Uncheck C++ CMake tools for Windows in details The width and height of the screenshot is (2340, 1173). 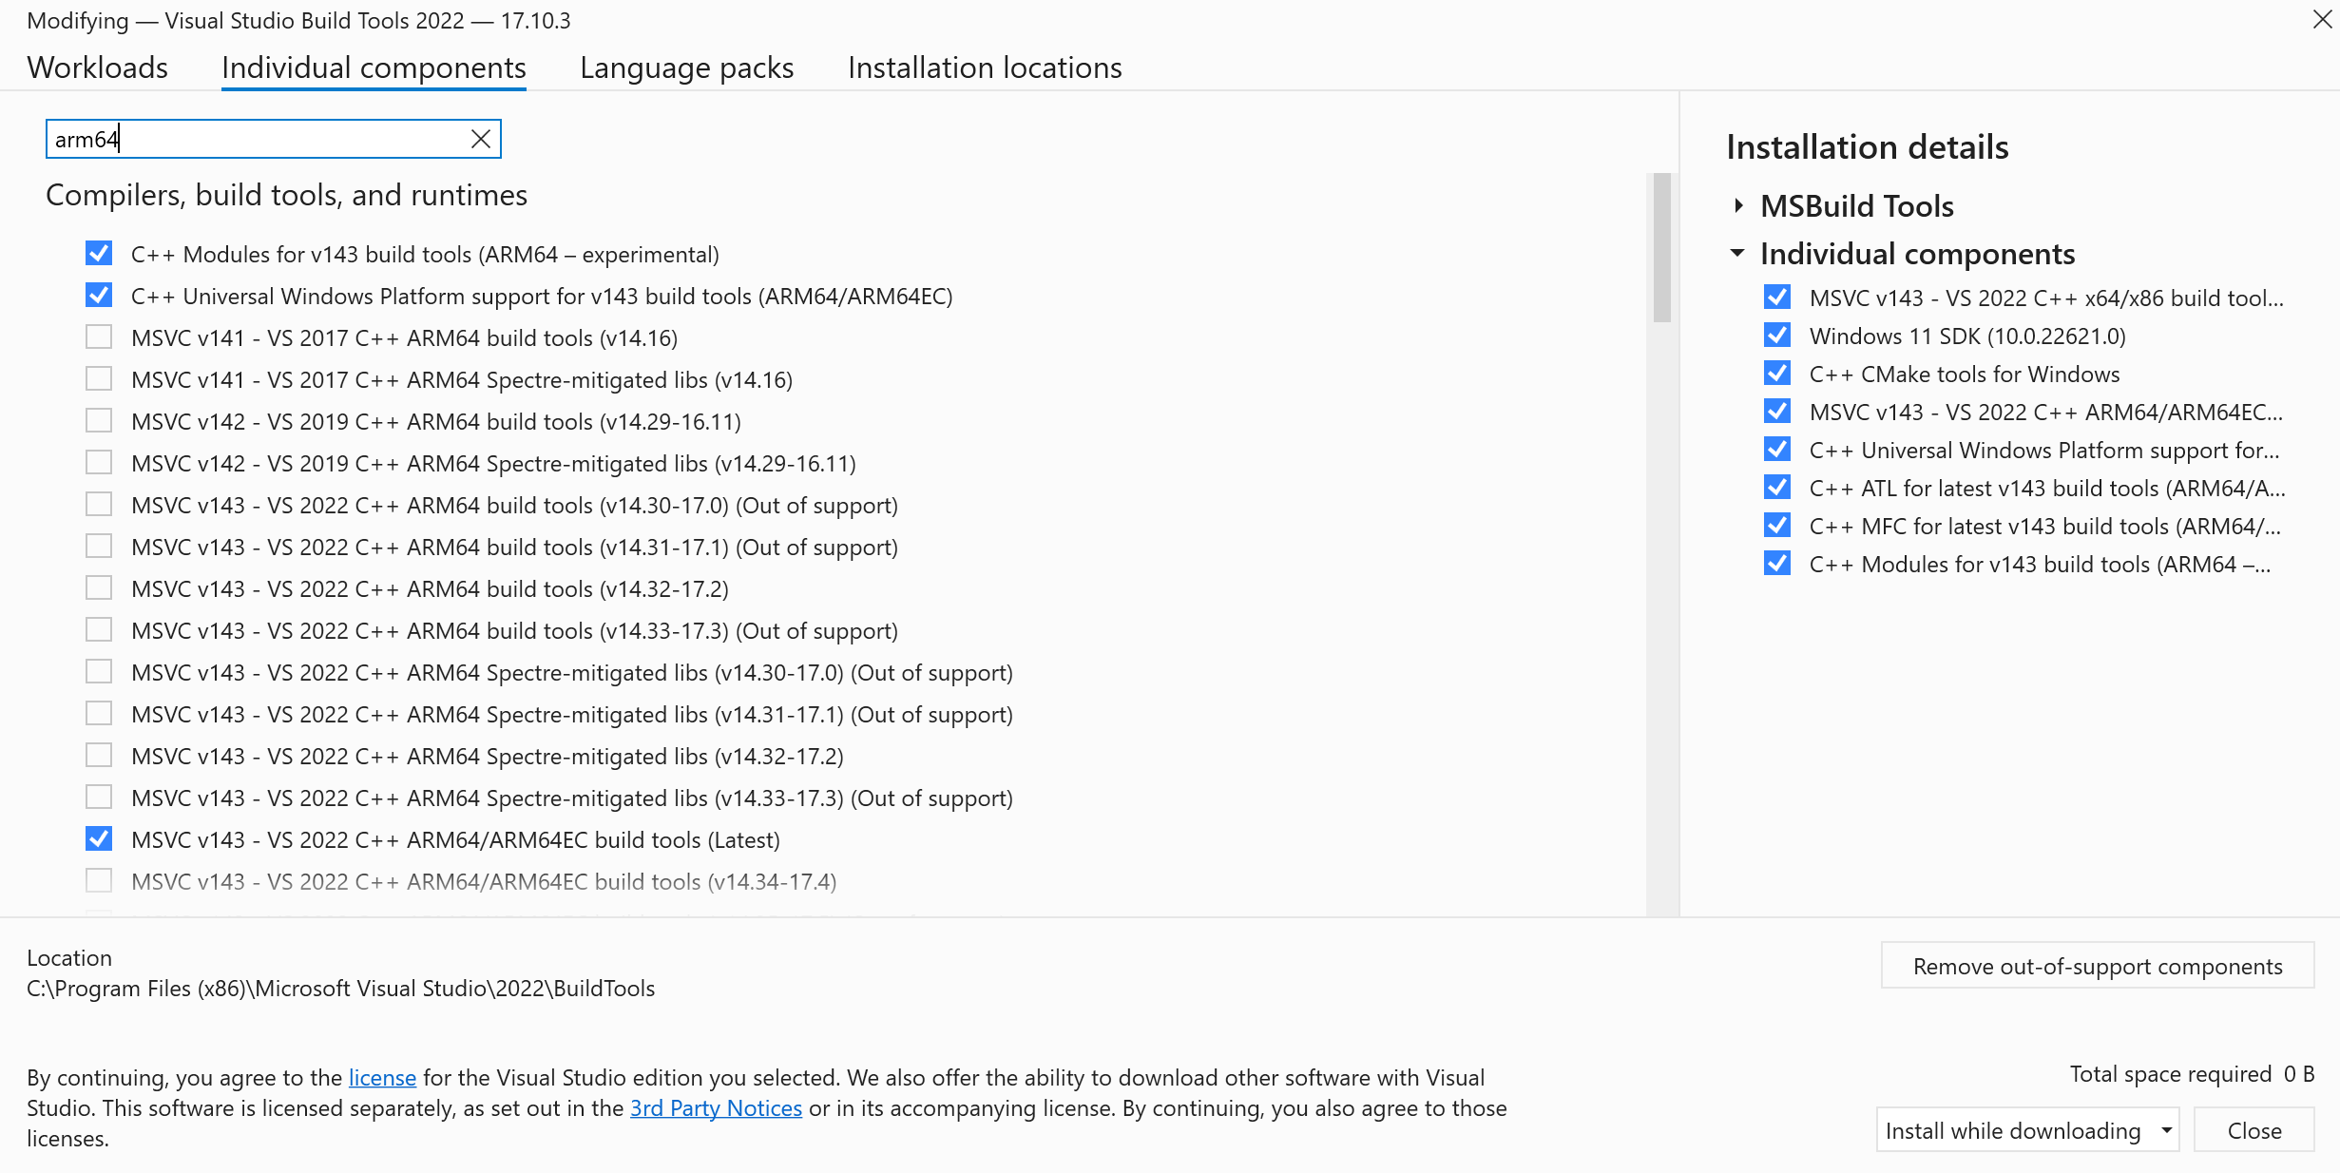pyautogui.click(x=1777, y=374)
